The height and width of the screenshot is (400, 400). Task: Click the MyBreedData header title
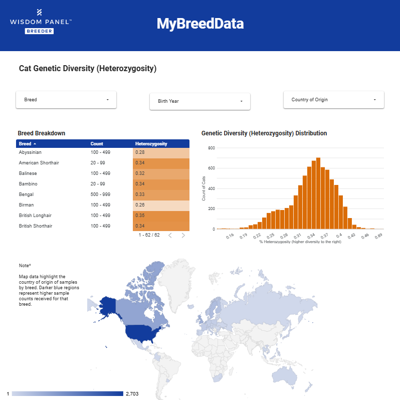(201, 24)
